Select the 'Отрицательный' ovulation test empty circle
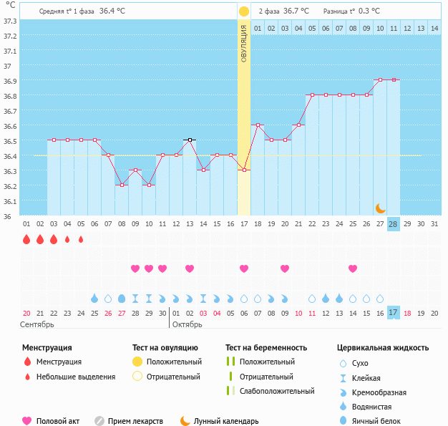 coord(138,377)
